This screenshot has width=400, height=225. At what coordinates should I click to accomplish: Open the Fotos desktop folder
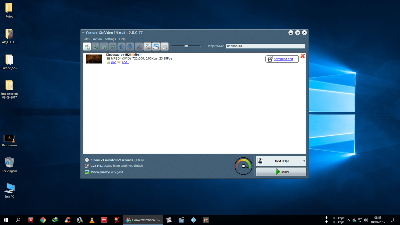[9, 10]
